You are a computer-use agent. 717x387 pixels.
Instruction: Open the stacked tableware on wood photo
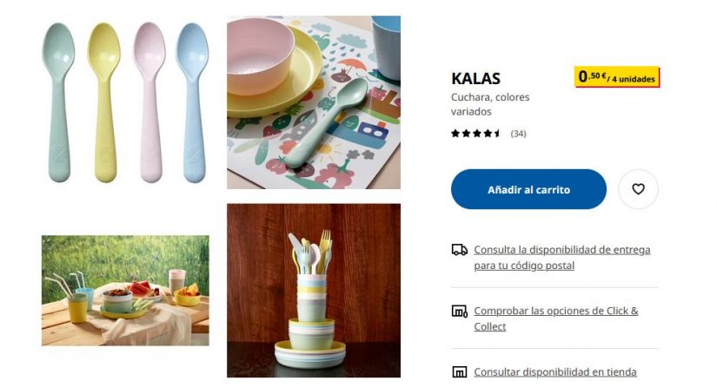pyautogui.click(x=314, y=290)
